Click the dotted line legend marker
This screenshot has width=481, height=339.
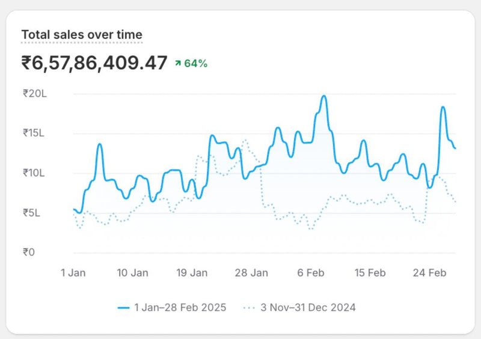tap(250, 308)
